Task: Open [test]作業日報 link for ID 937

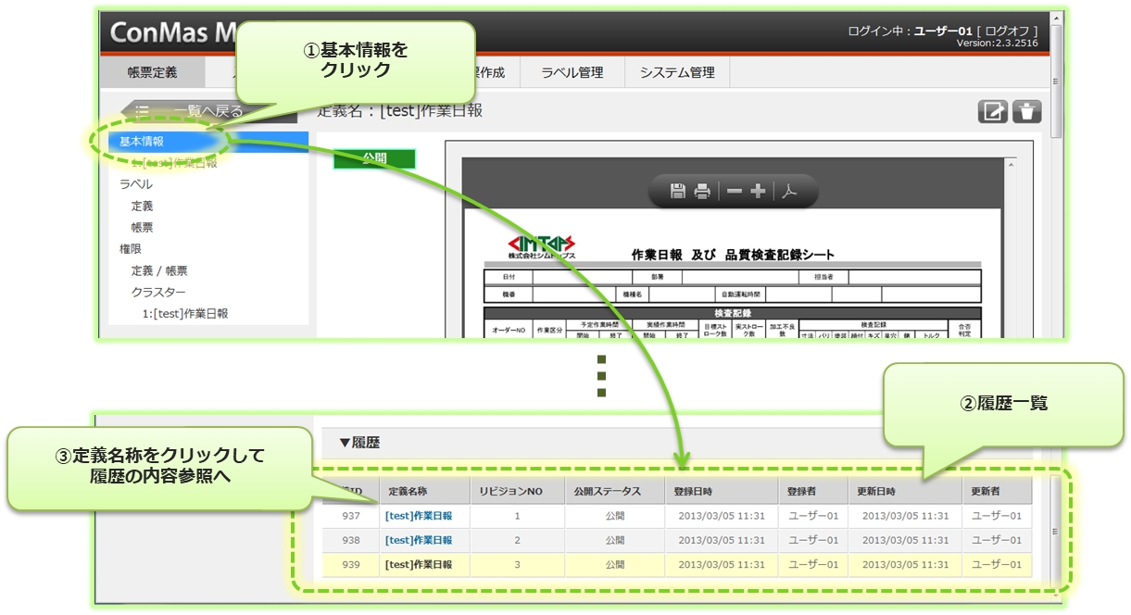Action: pos(419,516)
